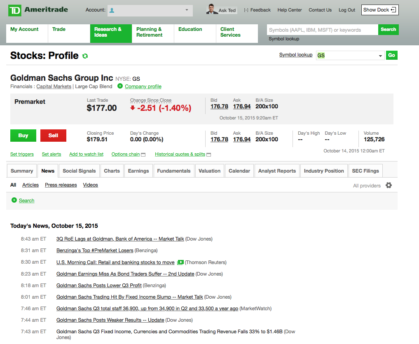Filter news by Videos

[90, 185]
